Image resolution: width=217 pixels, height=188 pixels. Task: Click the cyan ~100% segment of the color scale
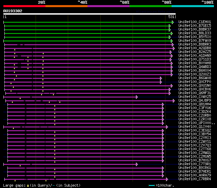coord(193,6)
